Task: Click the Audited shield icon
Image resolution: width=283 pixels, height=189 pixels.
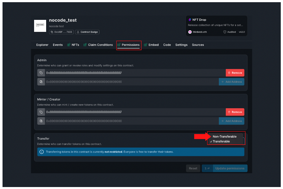Action: point(225,32)
